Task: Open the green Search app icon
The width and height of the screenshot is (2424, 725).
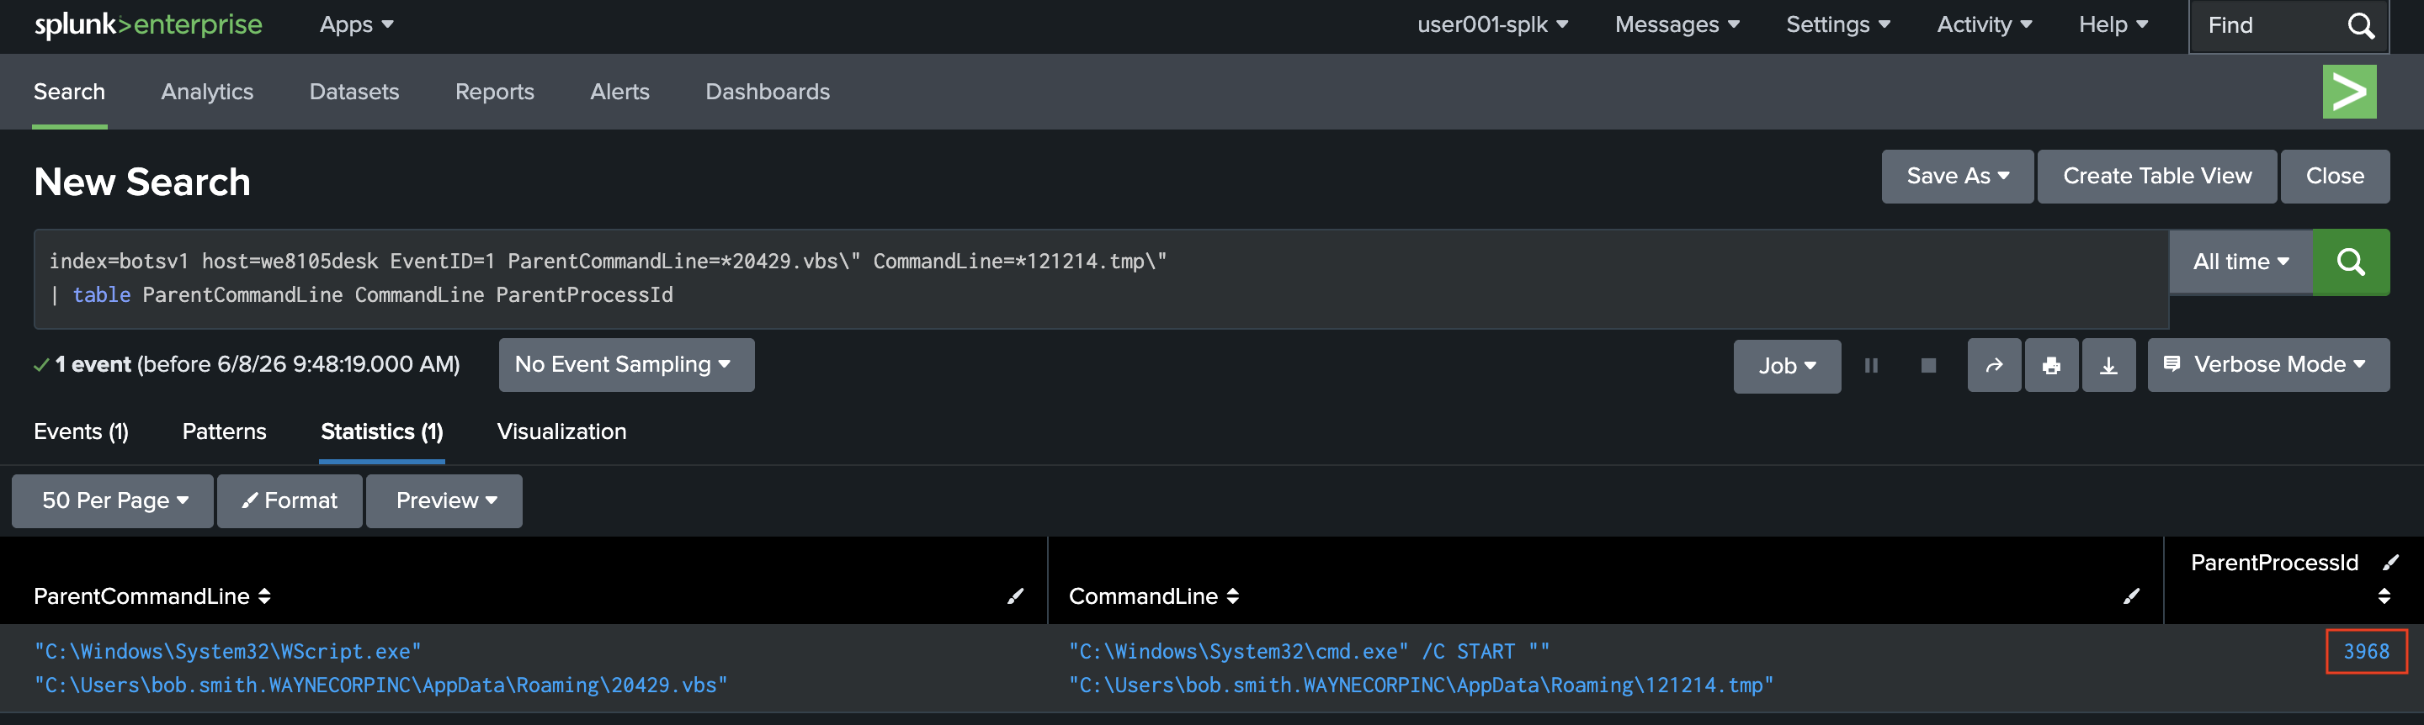Action: click(x=2349, y=91)
